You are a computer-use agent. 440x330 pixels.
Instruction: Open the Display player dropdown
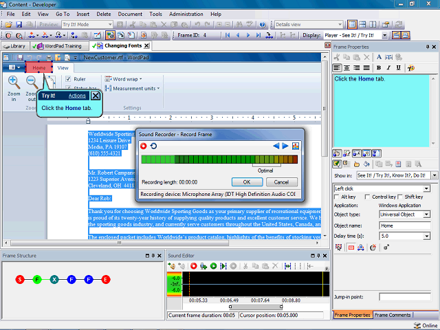tap(385, 35)
